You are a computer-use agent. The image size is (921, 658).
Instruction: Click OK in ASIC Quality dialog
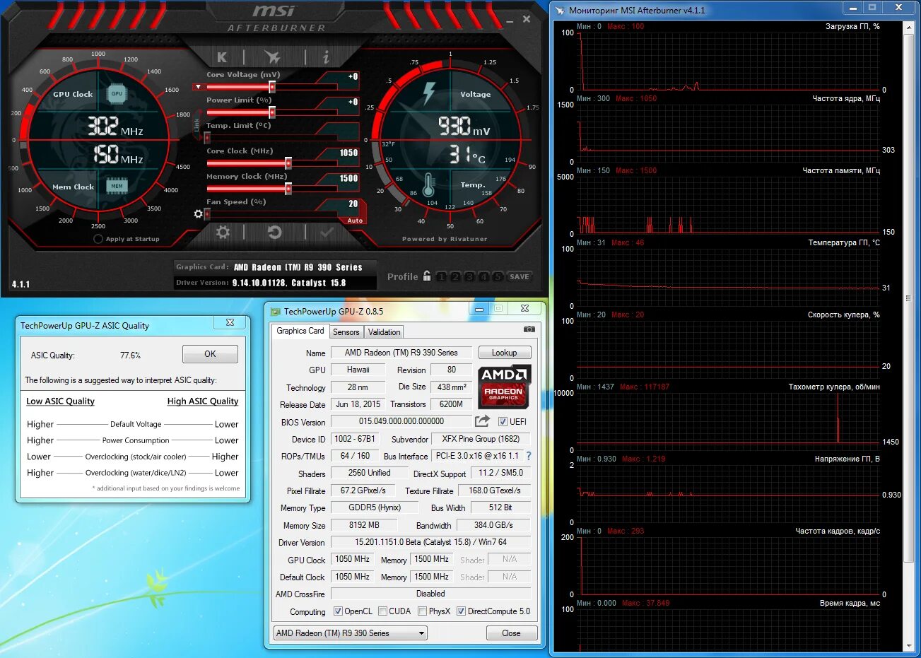(x=210, y=354)
